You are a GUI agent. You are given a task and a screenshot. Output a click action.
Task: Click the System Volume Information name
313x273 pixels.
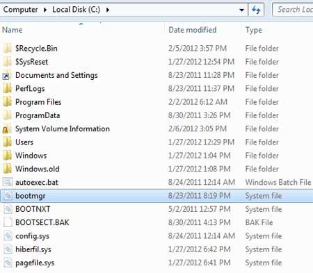pos(63,129)
